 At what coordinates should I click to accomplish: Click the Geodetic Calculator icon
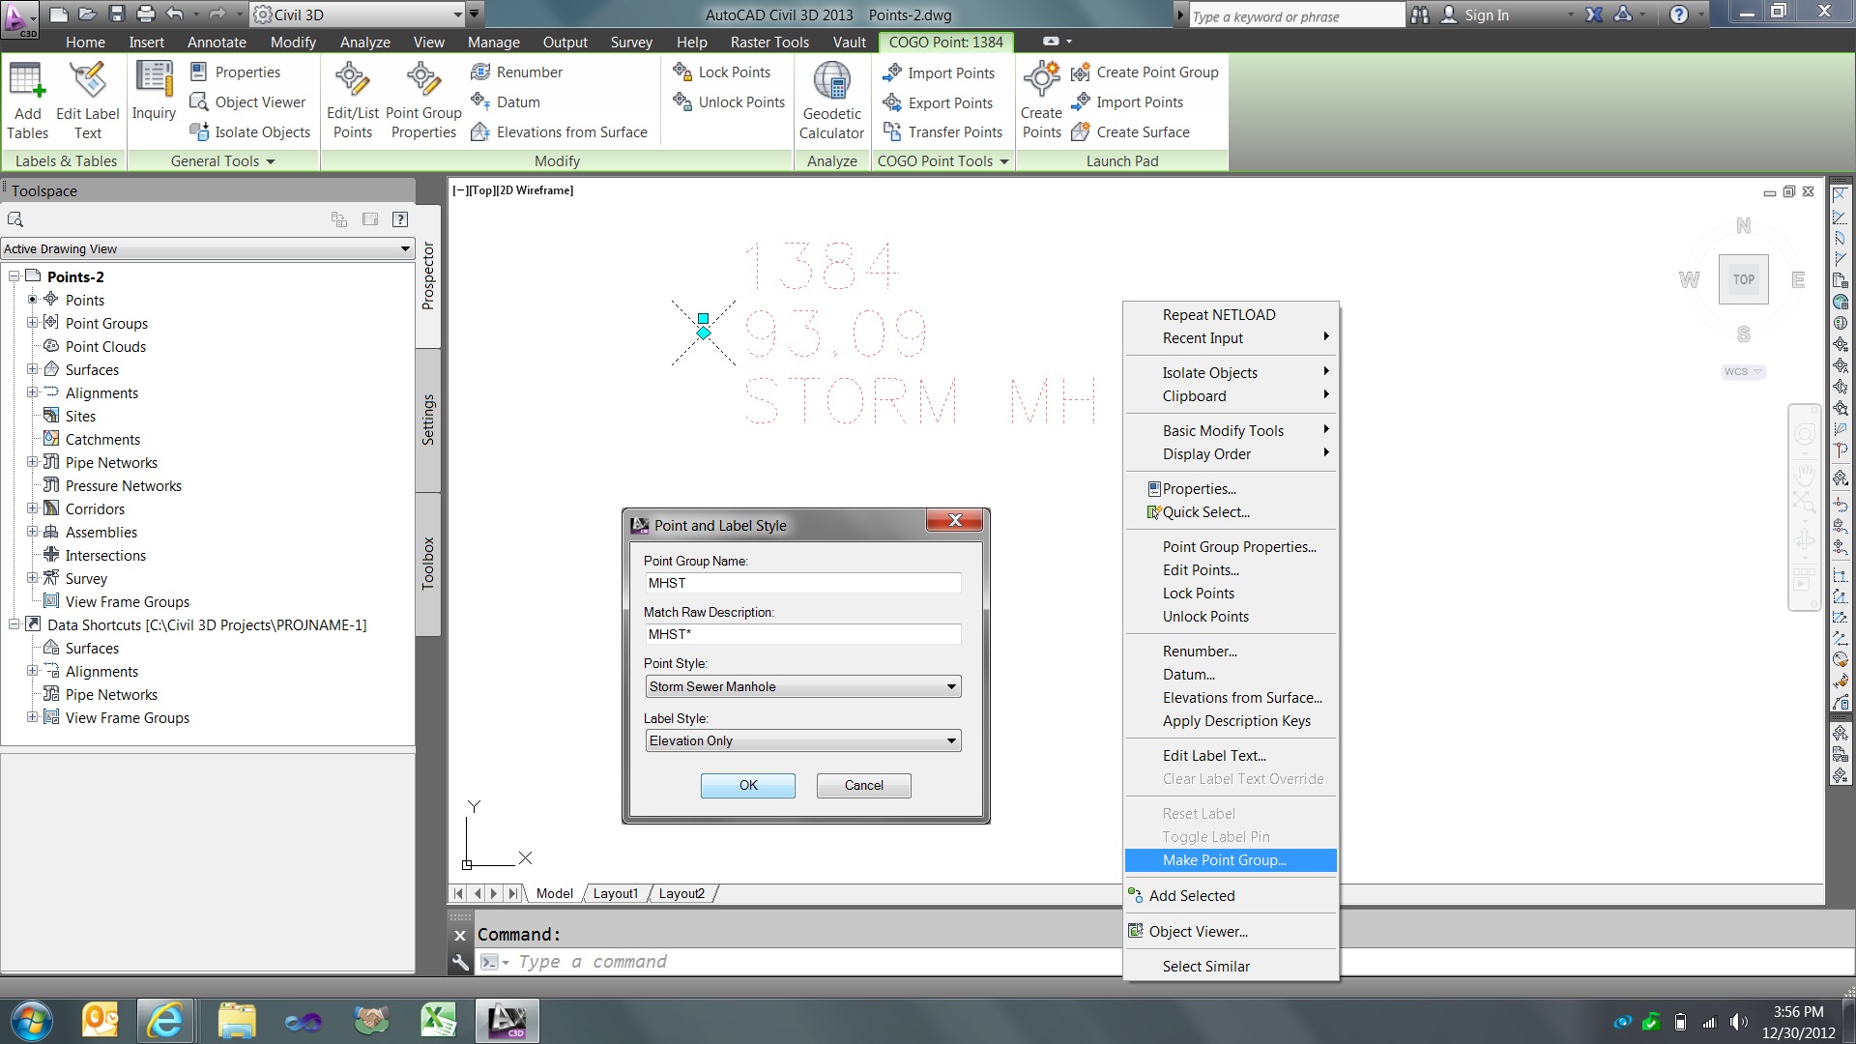(831, 83)
